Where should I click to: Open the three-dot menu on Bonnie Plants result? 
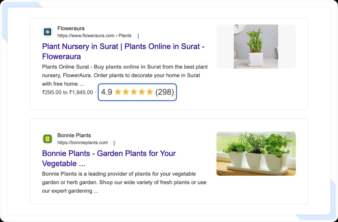click(114, 143)
